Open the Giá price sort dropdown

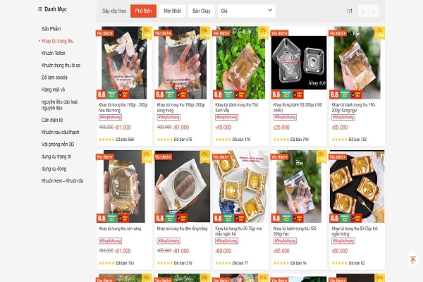point(247,11)
